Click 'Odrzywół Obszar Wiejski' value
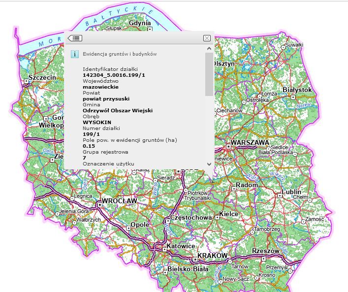This screenshot has width=348, height=292. pos(118,111)
